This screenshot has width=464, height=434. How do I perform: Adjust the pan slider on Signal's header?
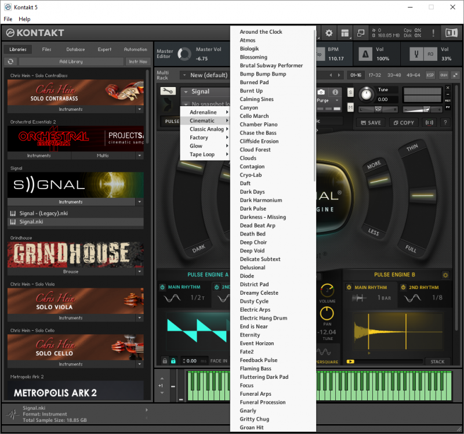tap(378, 109)
